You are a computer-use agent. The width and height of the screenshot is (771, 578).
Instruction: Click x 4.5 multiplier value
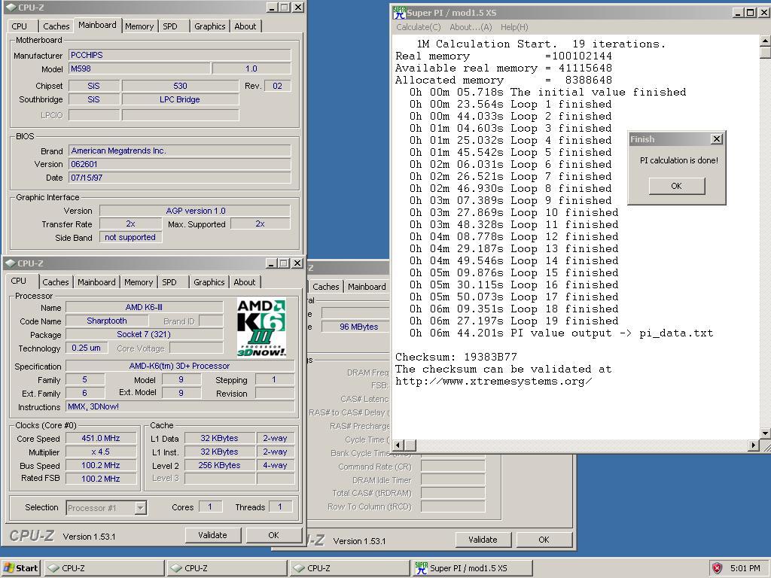pos(101,452)
